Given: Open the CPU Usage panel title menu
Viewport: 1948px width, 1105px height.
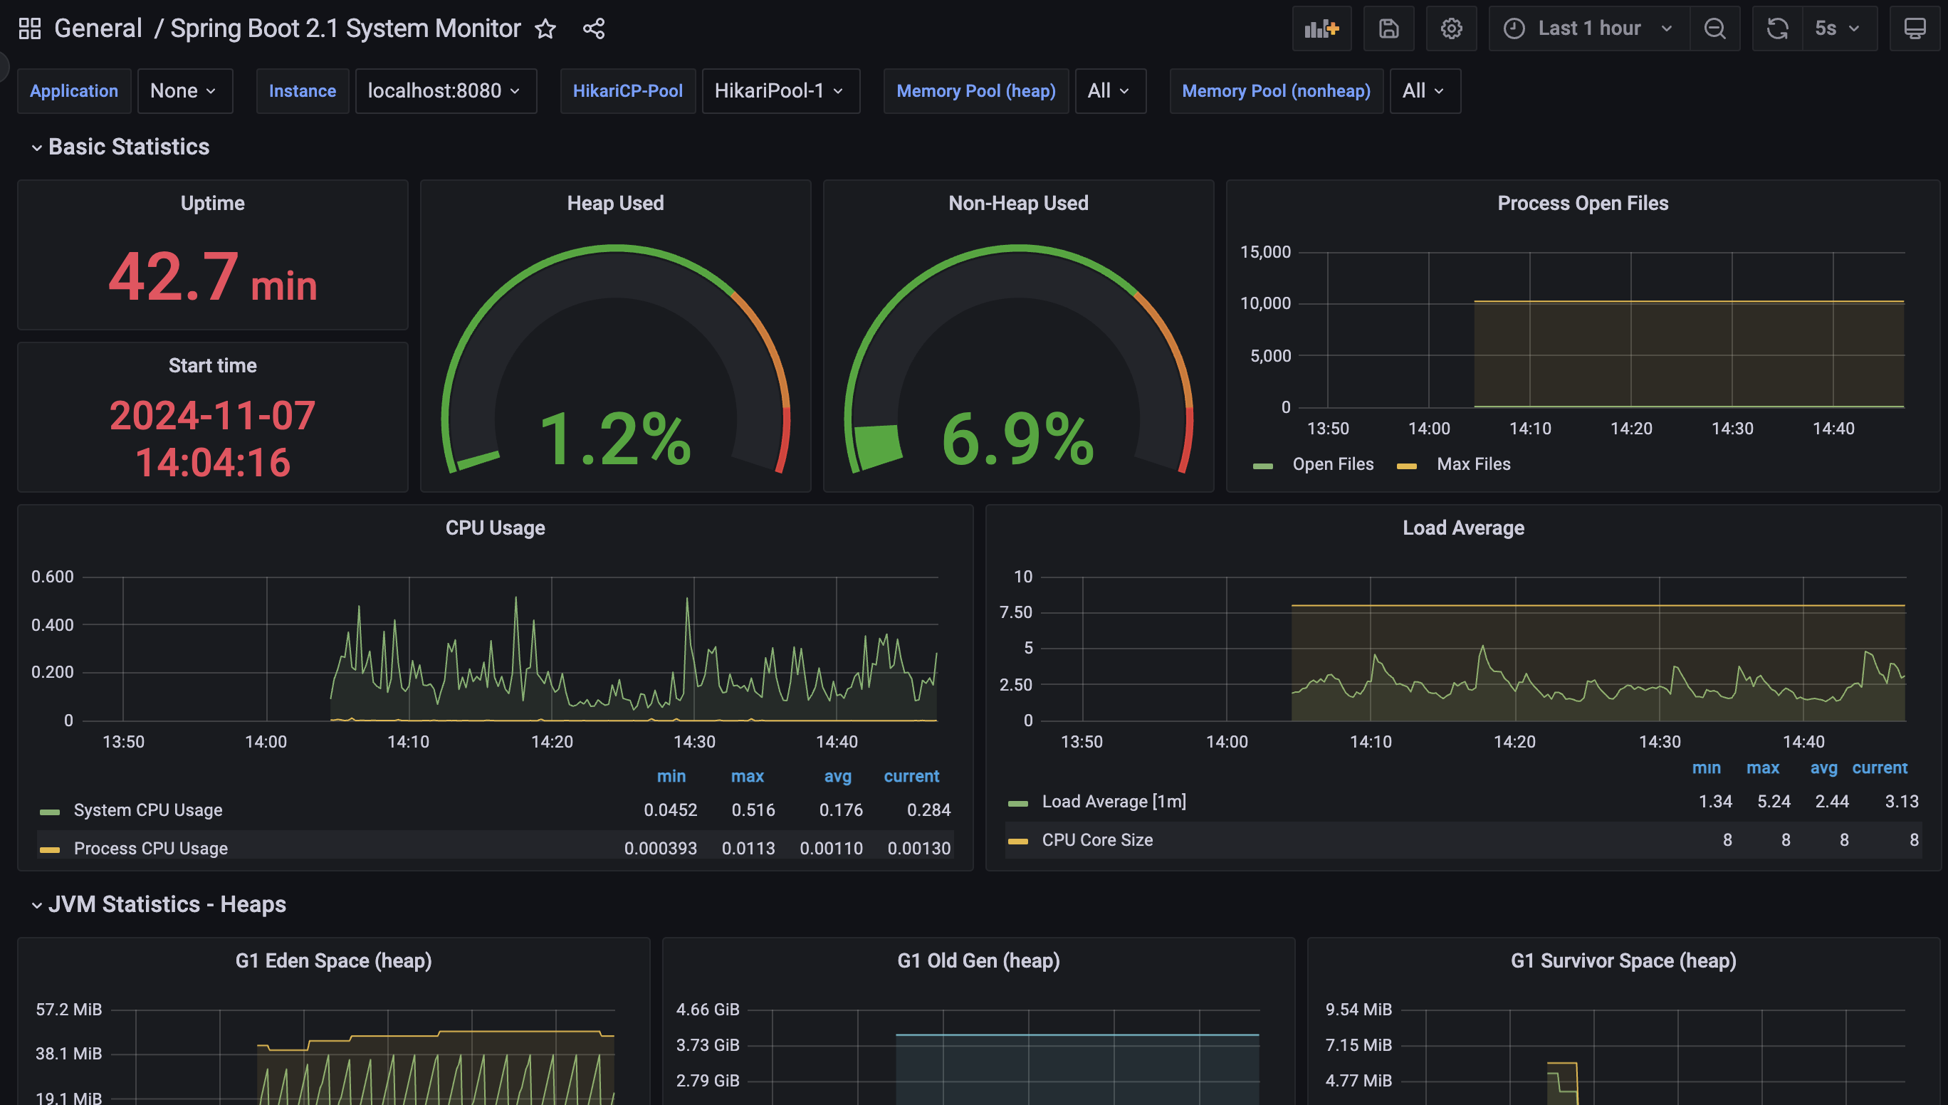Looking at the screenshot, I should (x=495, y=528).
